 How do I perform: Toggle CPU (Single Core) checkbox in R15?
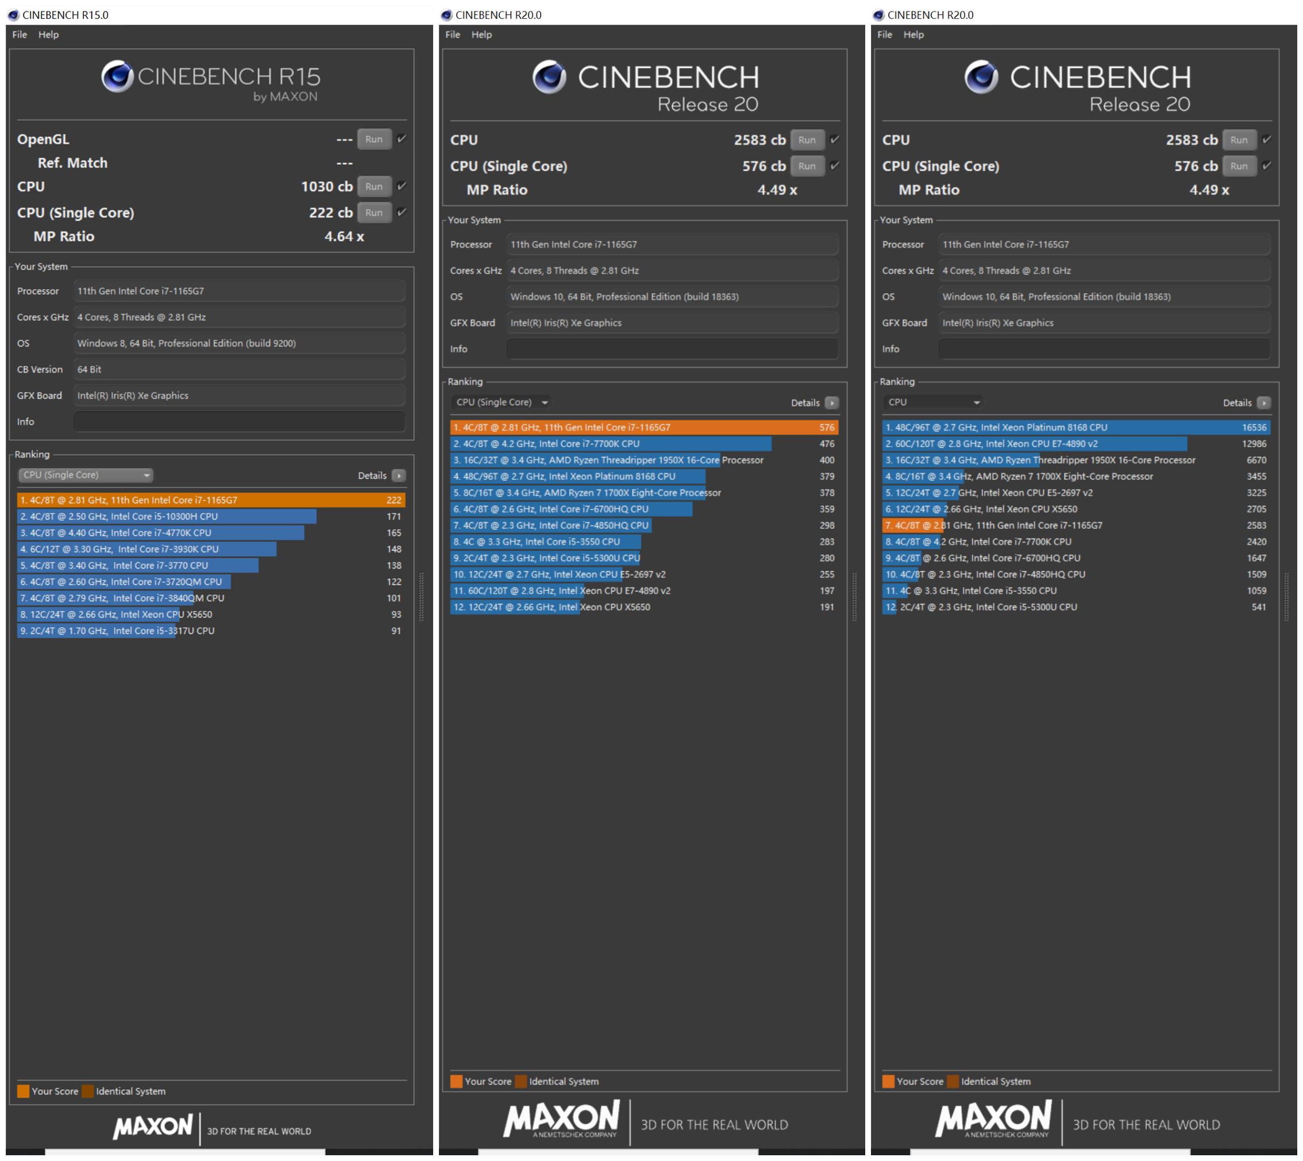click(x=402, y=213)
